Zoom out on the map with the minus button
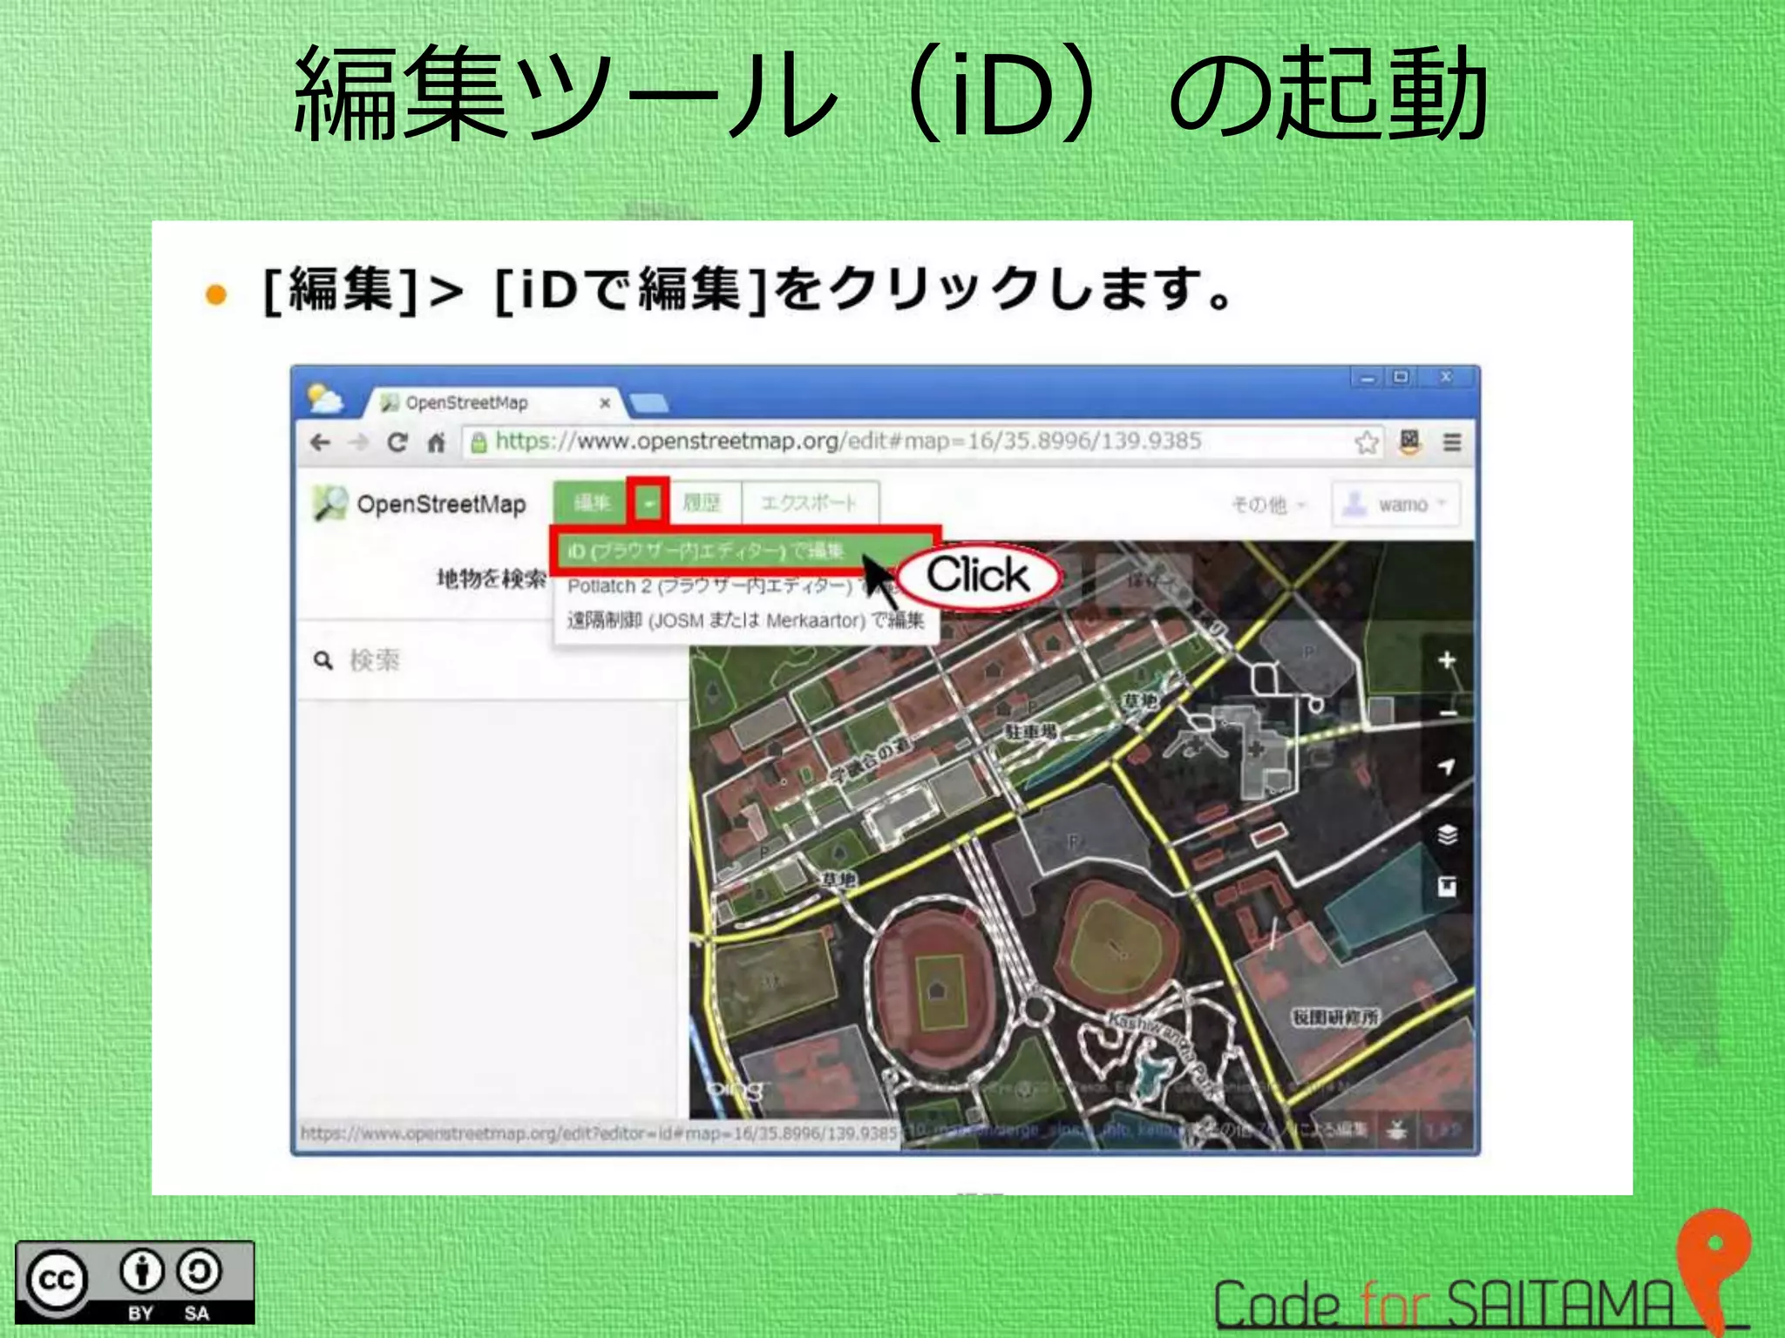 click(x=1447, y=713)
